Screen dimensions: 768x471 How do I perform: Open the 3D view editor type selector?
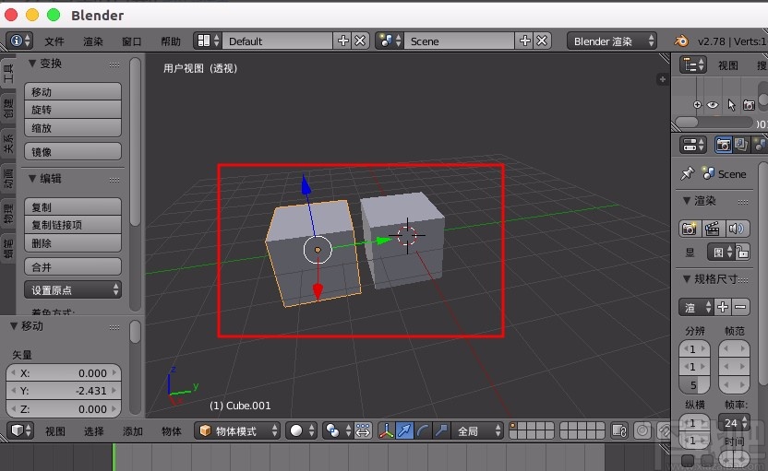(x=20, y=430)
